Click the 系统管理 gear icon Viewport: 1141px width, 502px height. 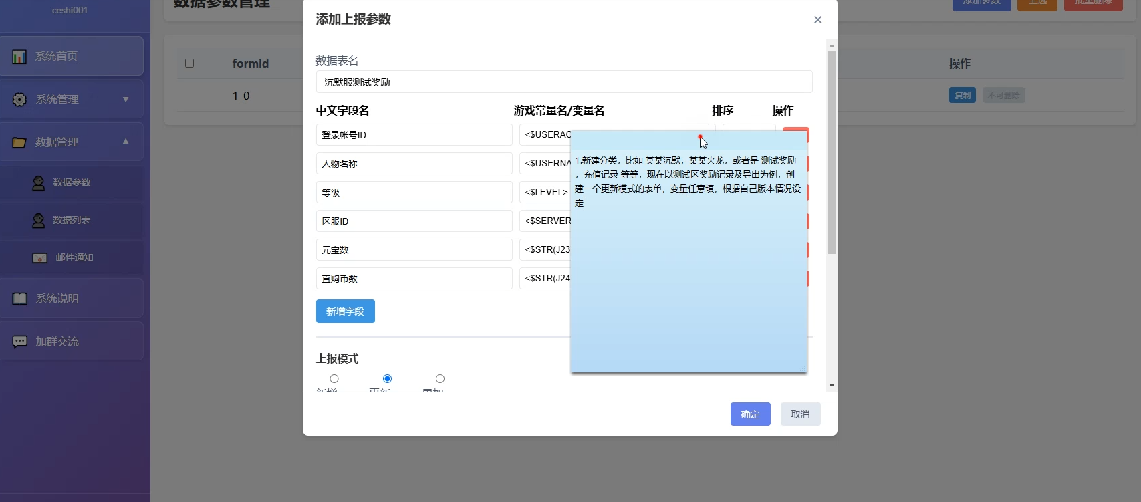click(20, 100)
